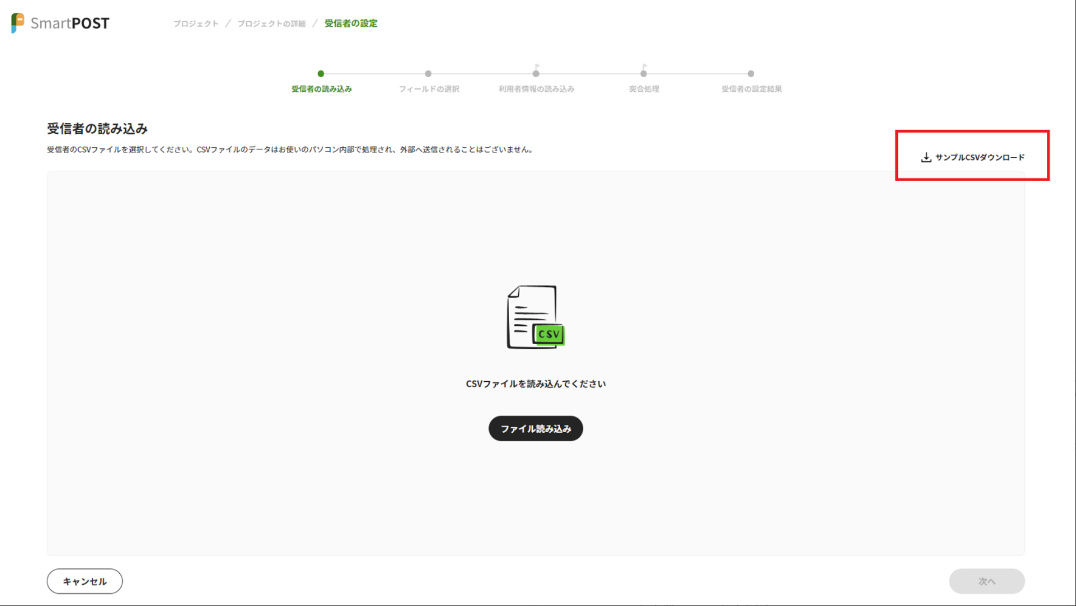Open the プロジェクト breadcrumb link
This screenshot has height=606, width=1076.
[x=195, y=24]
